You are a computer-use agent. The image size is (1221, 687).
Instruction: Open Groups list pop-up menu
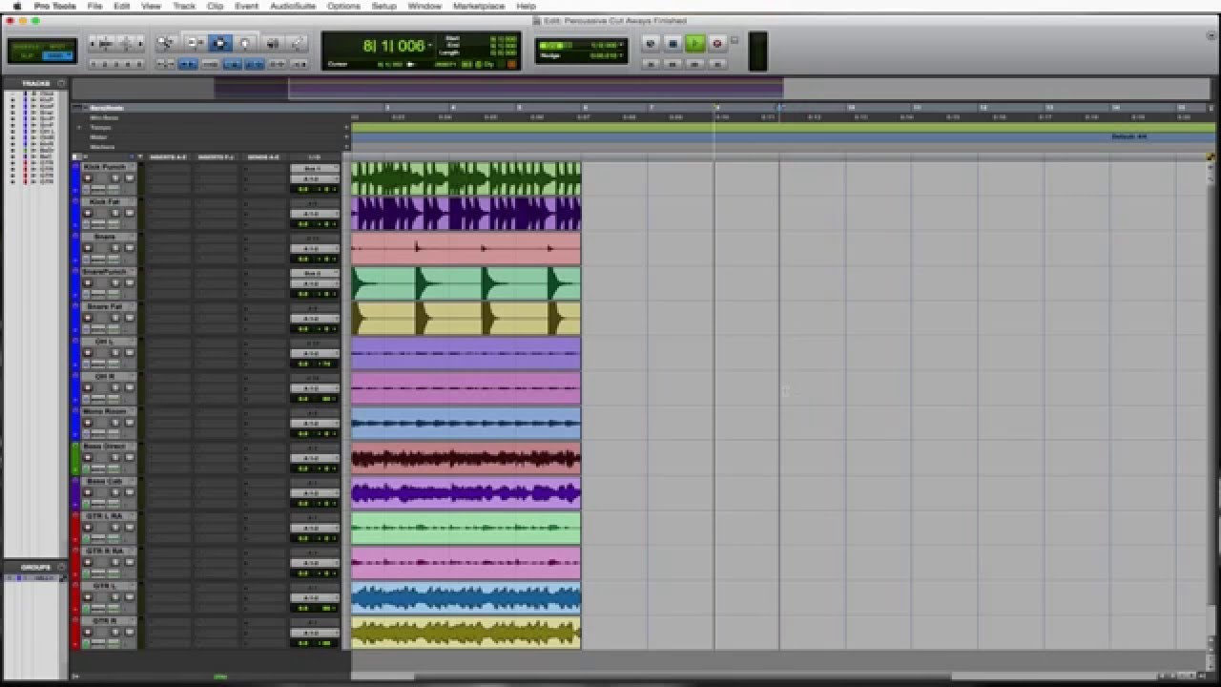(x=61, y=567)
